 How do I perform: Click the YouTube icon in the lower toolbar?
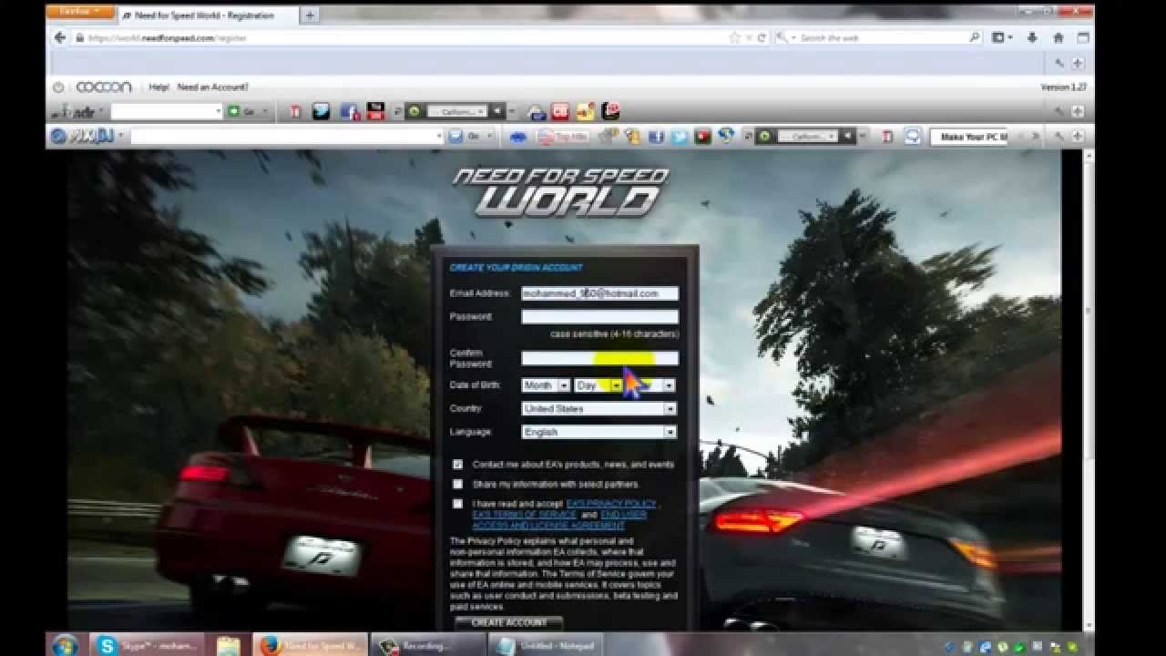tap(702, 137)
